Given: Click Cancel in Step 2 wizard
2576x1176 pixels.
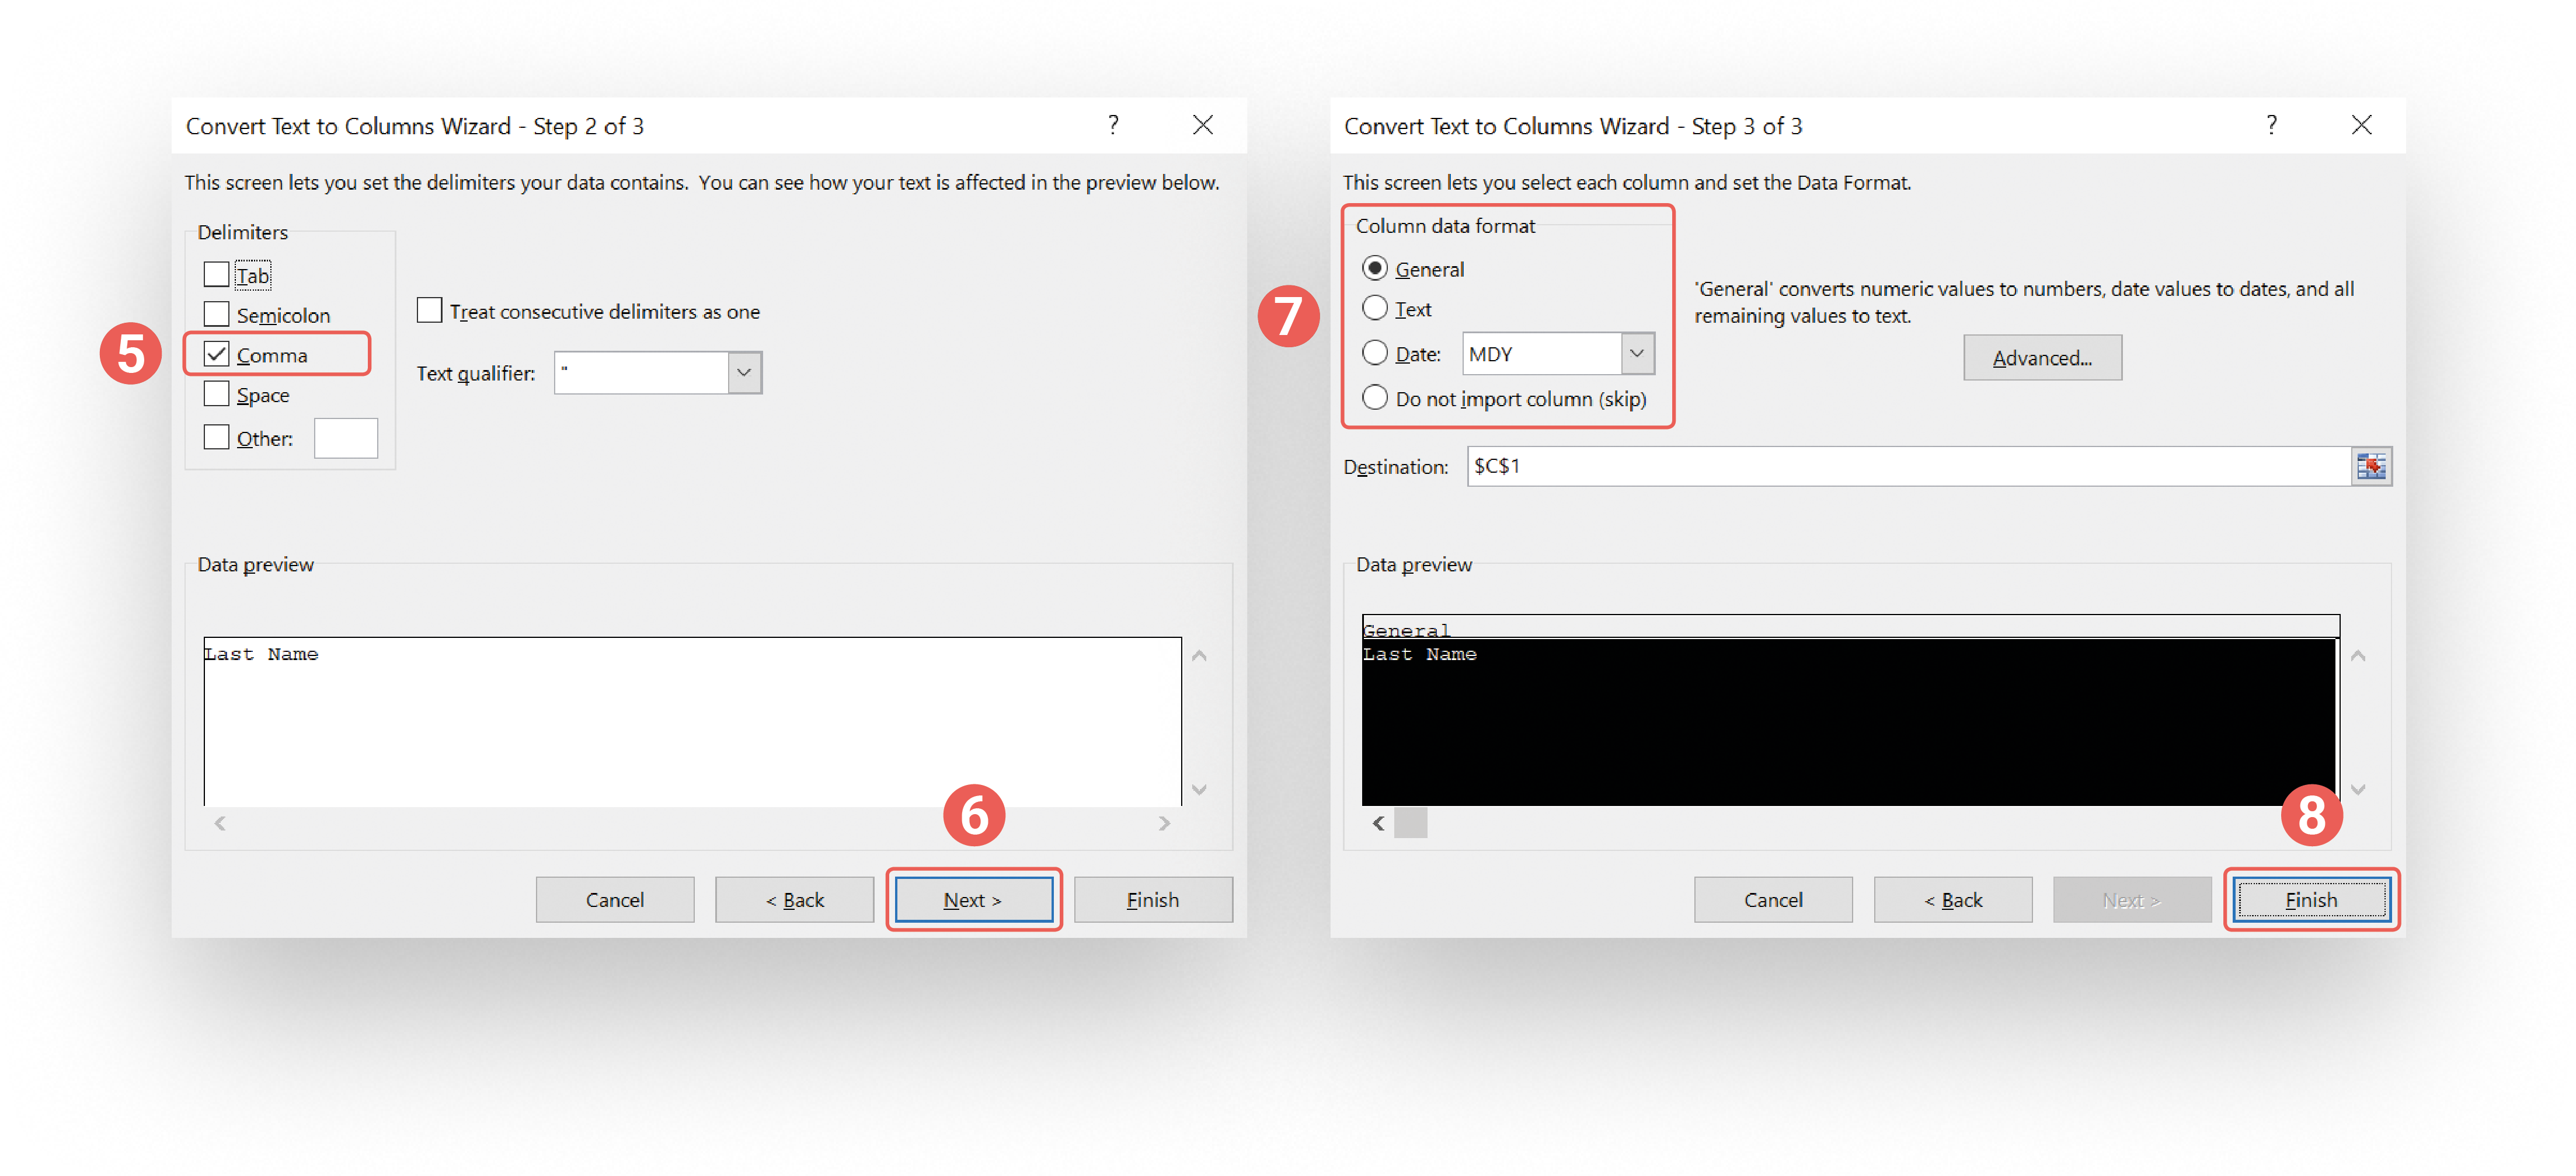Looking at the screenshot, I should 615,900.
